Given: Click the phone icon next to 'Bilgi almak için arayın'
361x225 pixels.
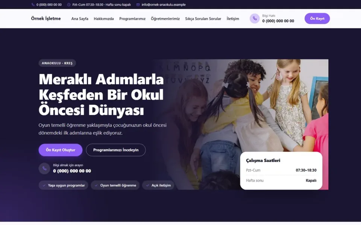Looking at the screenshot, I should click(x=44, y=168).
